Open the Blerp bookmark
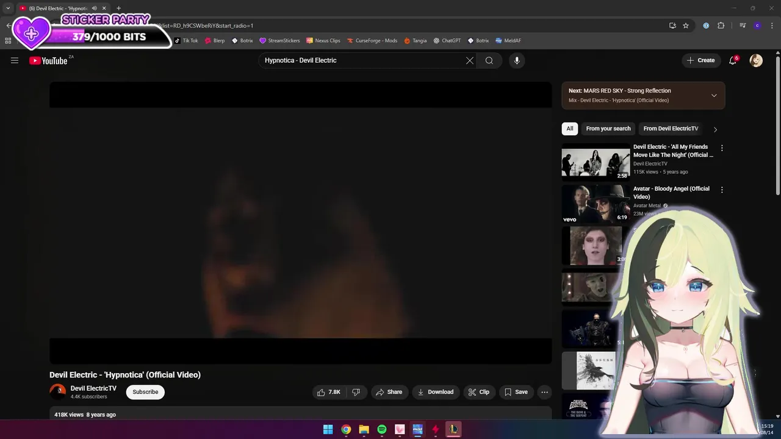The width and height of the screenshot is (781, 439). point(215,41)
